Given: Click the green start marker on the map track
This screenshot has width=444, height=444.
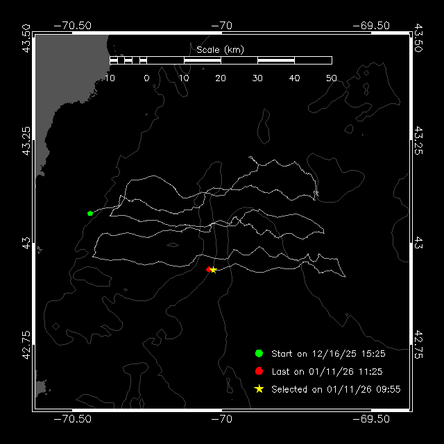Looking at the screenshot, I should click(x=90, y=214).
